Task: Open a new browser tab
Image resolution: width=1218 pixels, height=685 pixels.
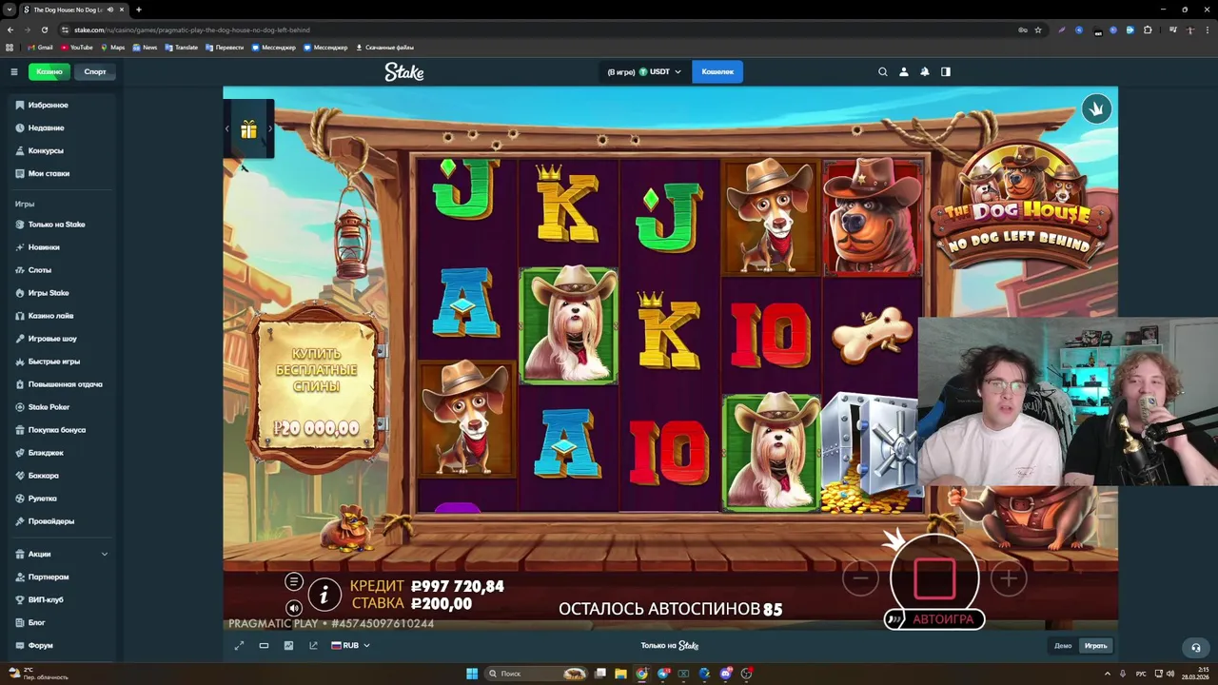Action: [139, 10]
